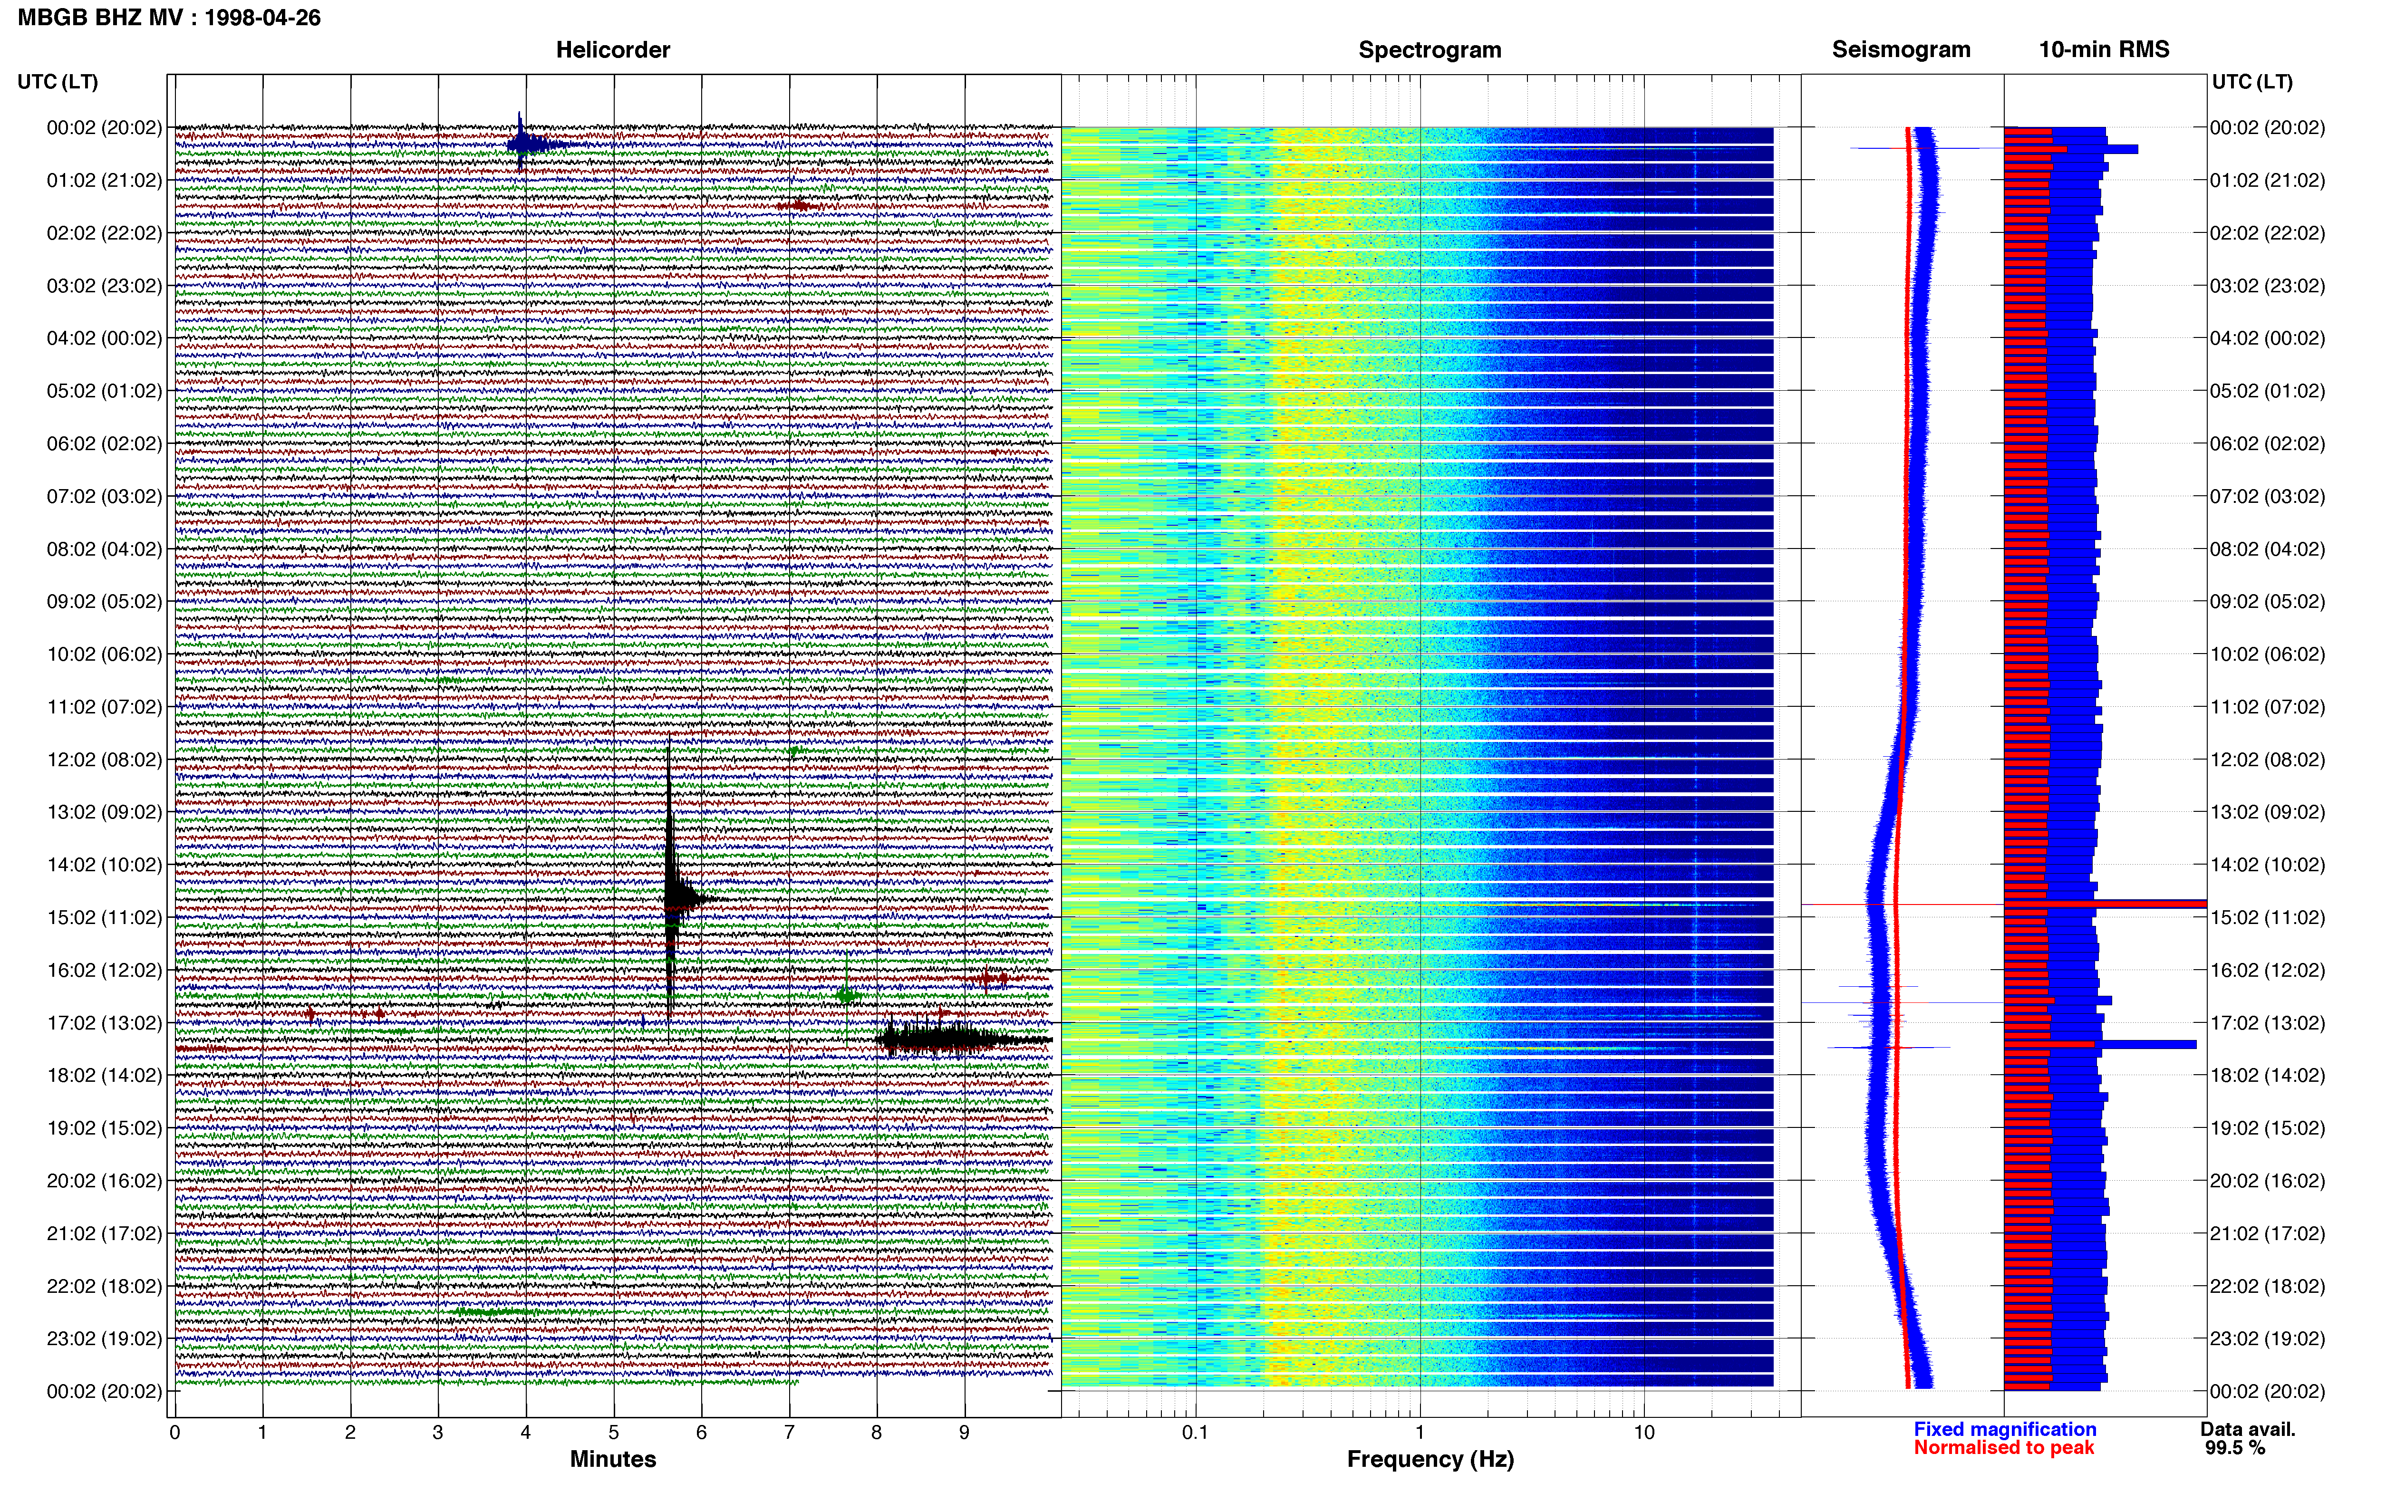The image size is (2386, 1492).
Task: Click left time label 16:02 (12:02)
Action: (104, 970)
